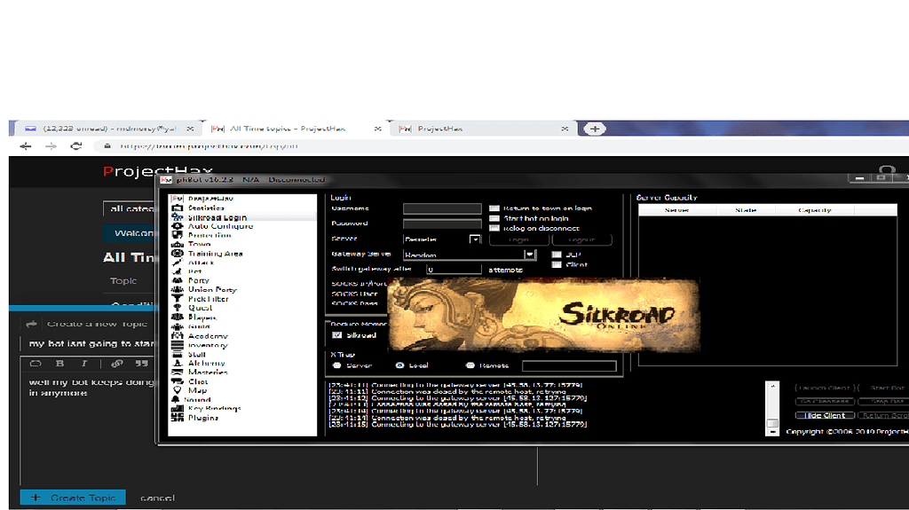Select the X-Trap Server radio button
The image size is (909, 510).
pos(336,365)
